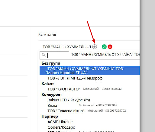Select highlighted ТОВ "МАНН+ХУММЕЛЬ ФТ УКРАЇНА" list item
The height and width of the screenshot is (132, 155).
click(x=89, y=71)
